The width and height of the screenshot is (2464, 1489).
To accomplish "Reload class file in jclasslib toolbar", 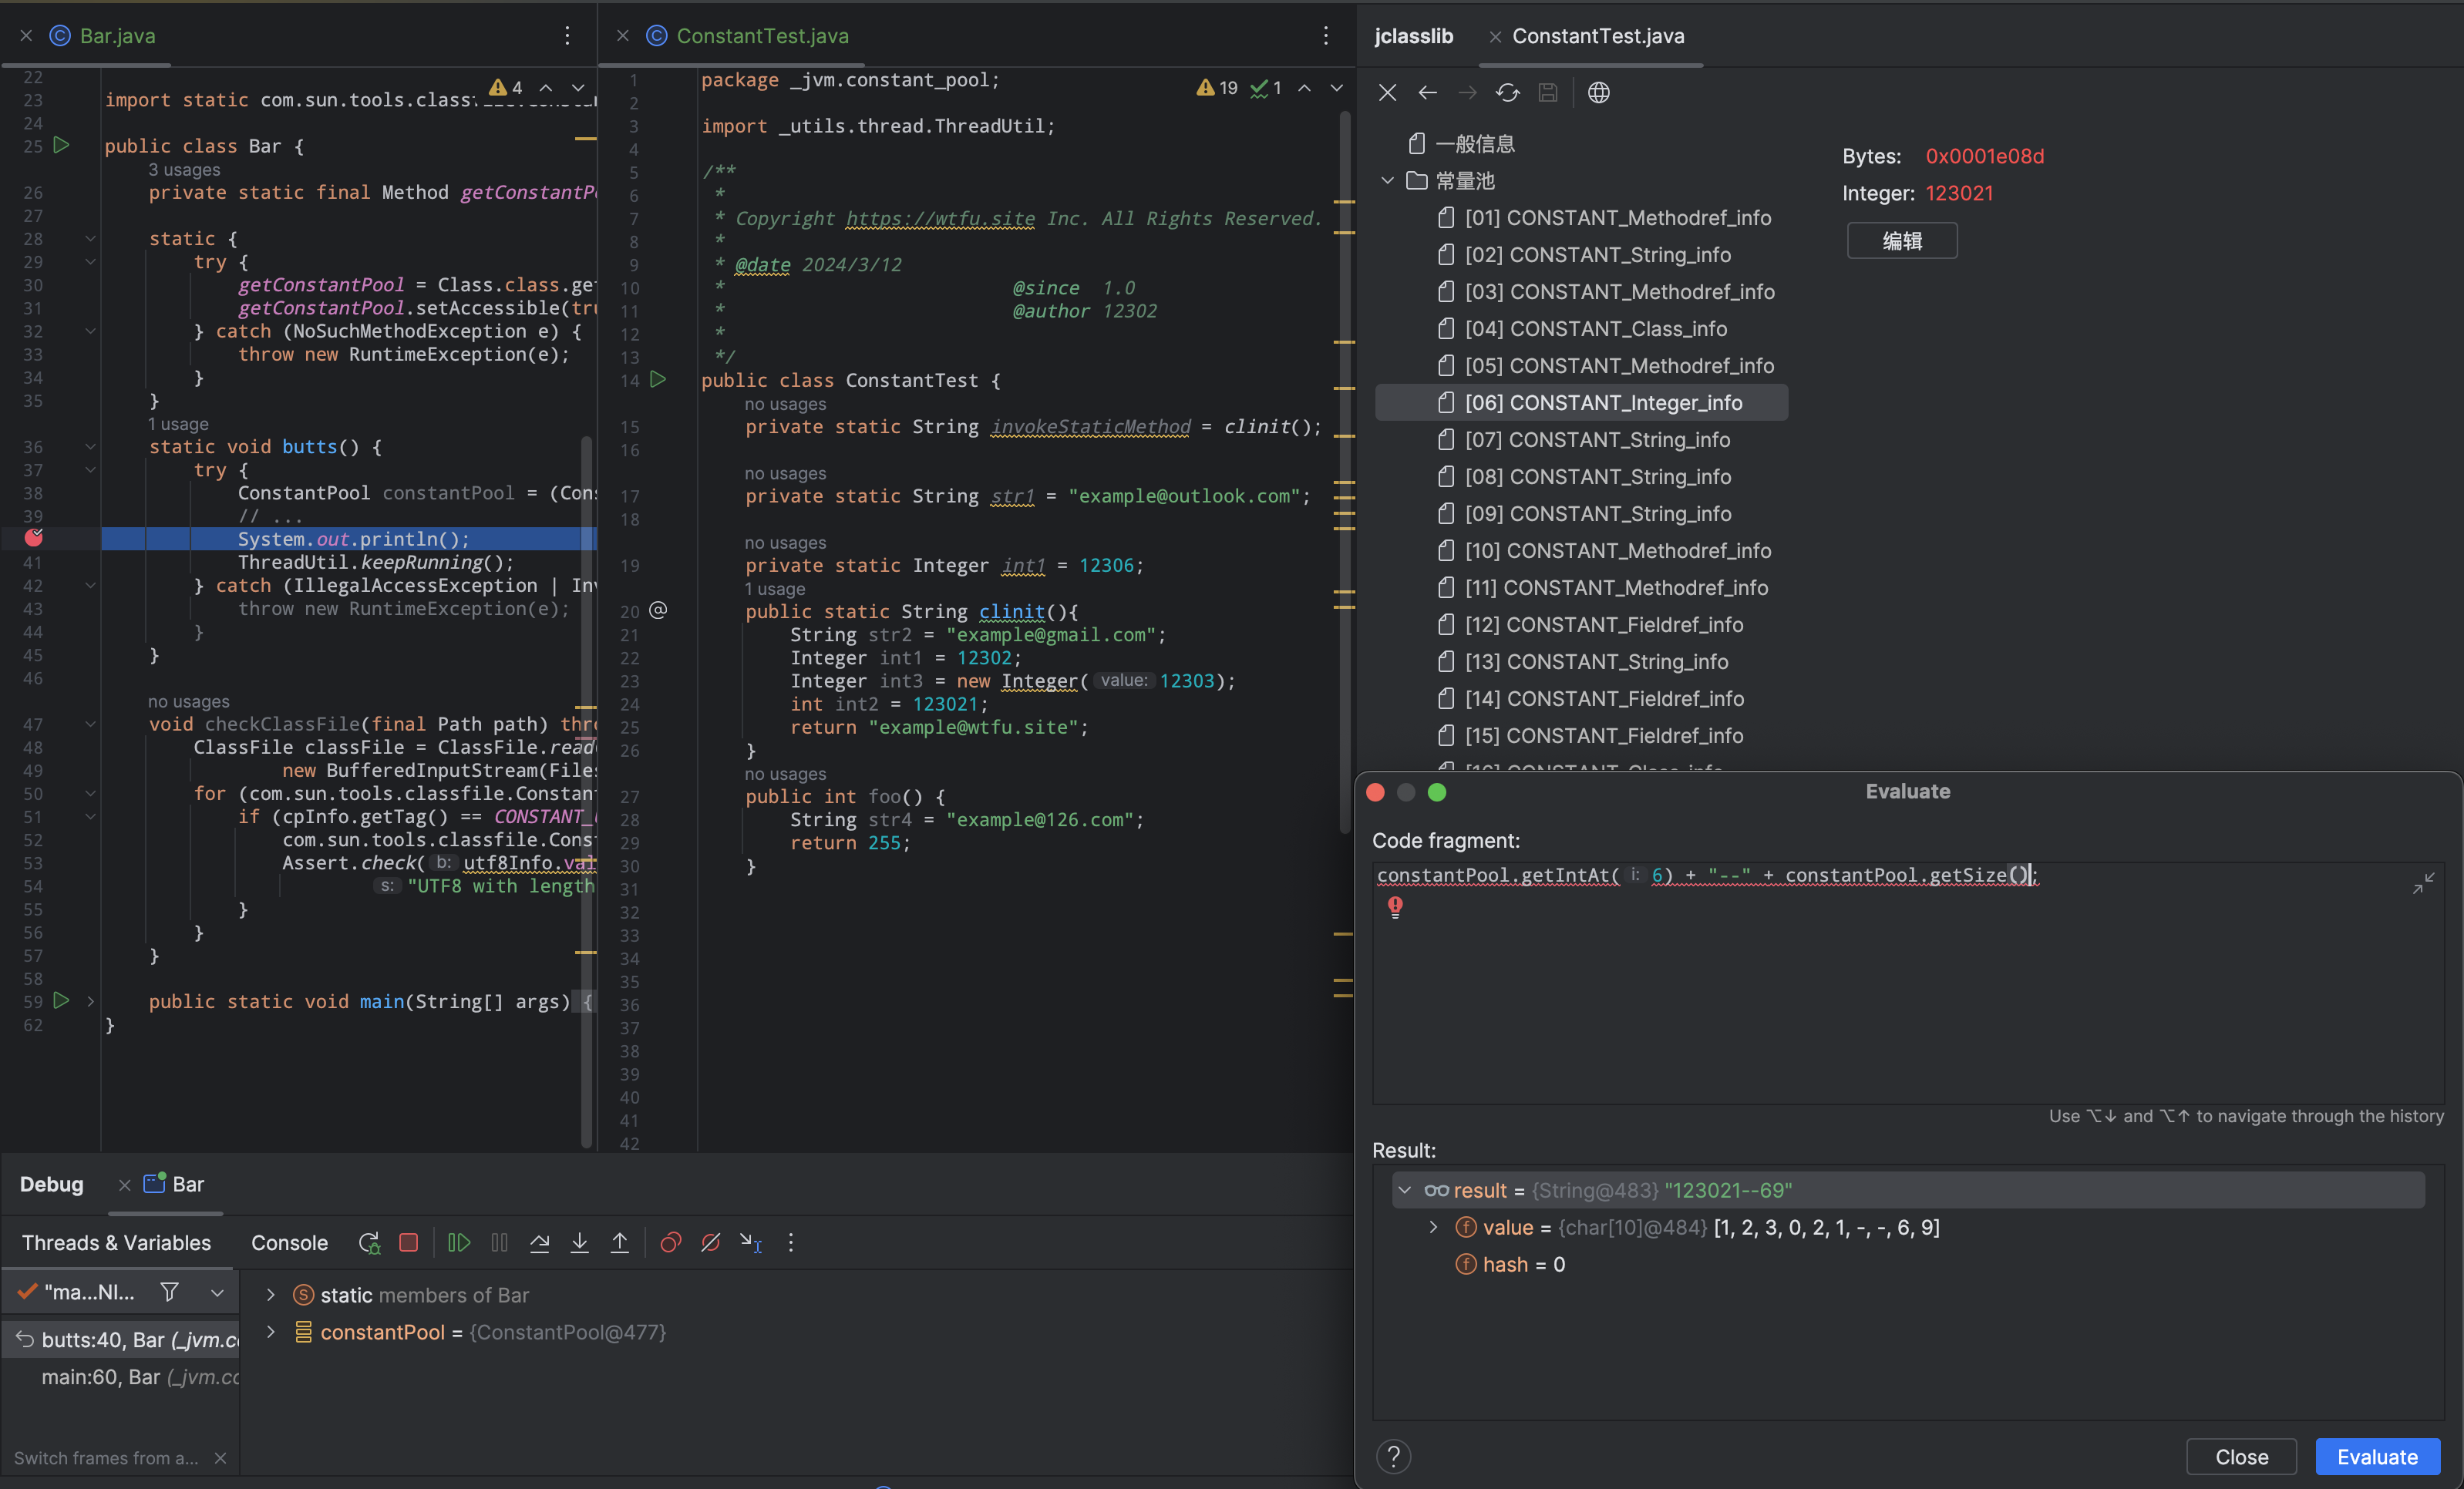I will point(1507,93).
